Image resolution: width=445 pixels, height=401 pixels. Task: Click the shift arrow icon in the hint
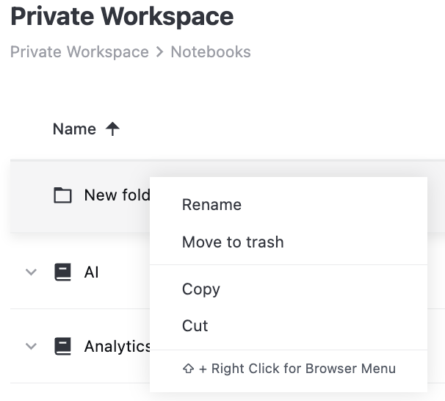pos(188,369)
